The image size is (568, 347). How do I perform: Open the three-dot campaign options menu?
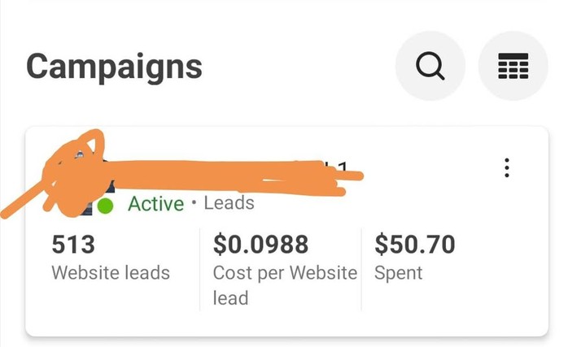[x=507, y=168]
